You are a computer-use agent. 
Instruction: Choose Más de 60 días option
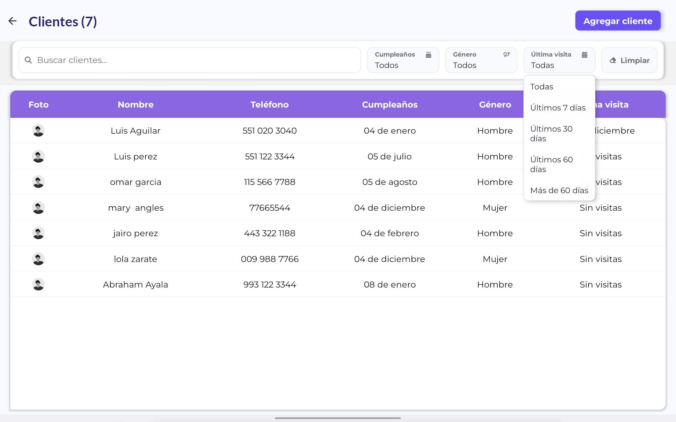(x=559, y=190)
